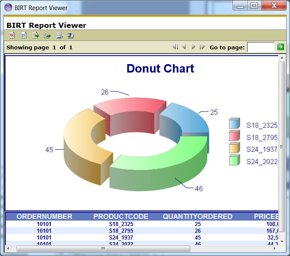Screen dimensions: 290x256
Task: Click the ORDERNUMBER column header
Action: tap(44, 216)
